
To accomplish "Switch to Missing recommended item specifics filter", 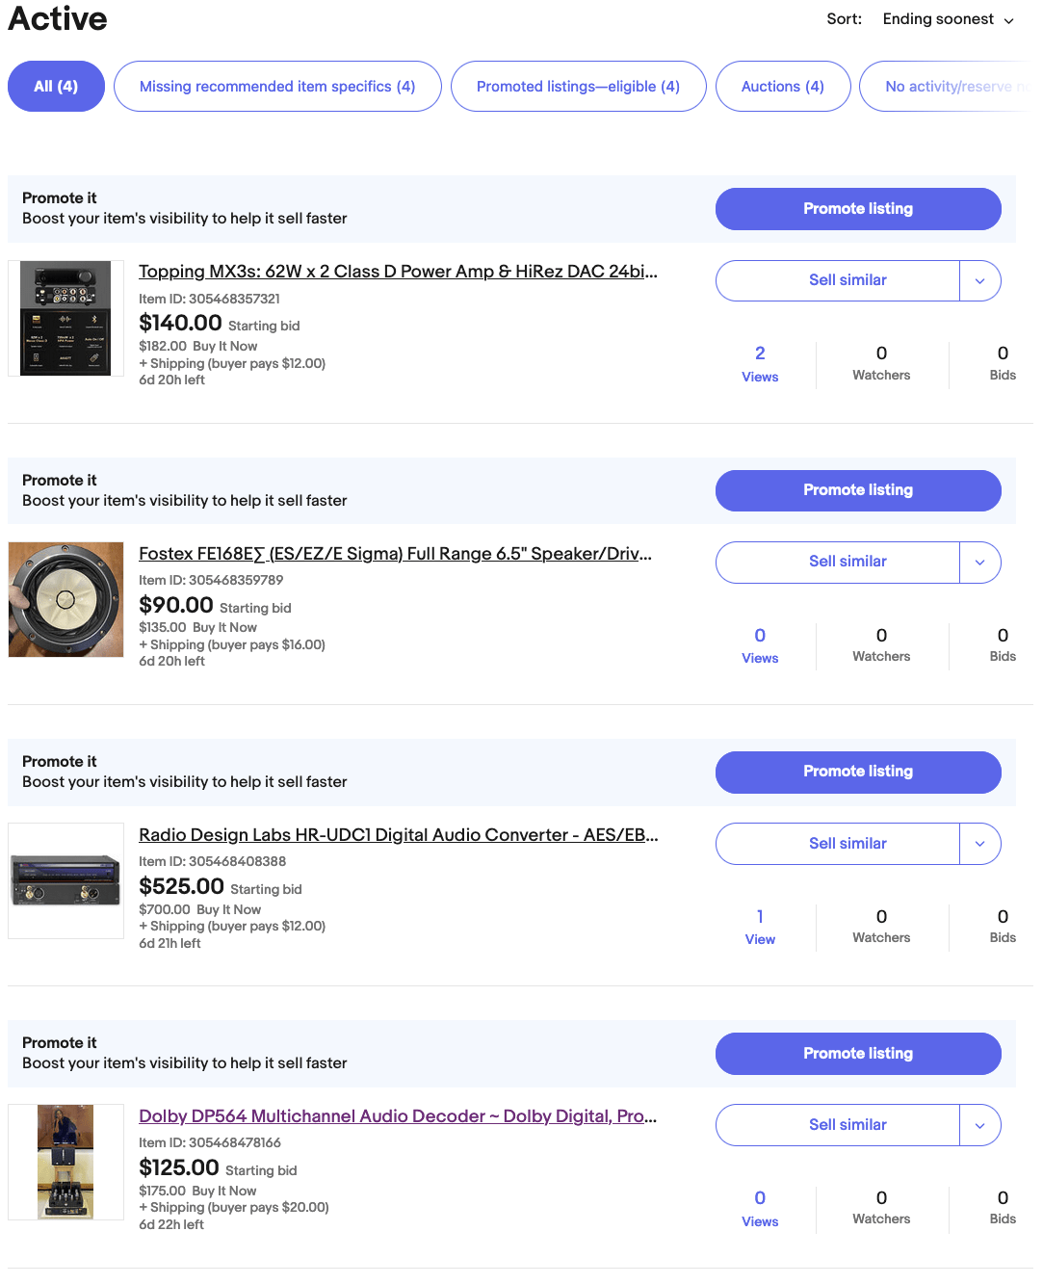I will tap(277, 87).
